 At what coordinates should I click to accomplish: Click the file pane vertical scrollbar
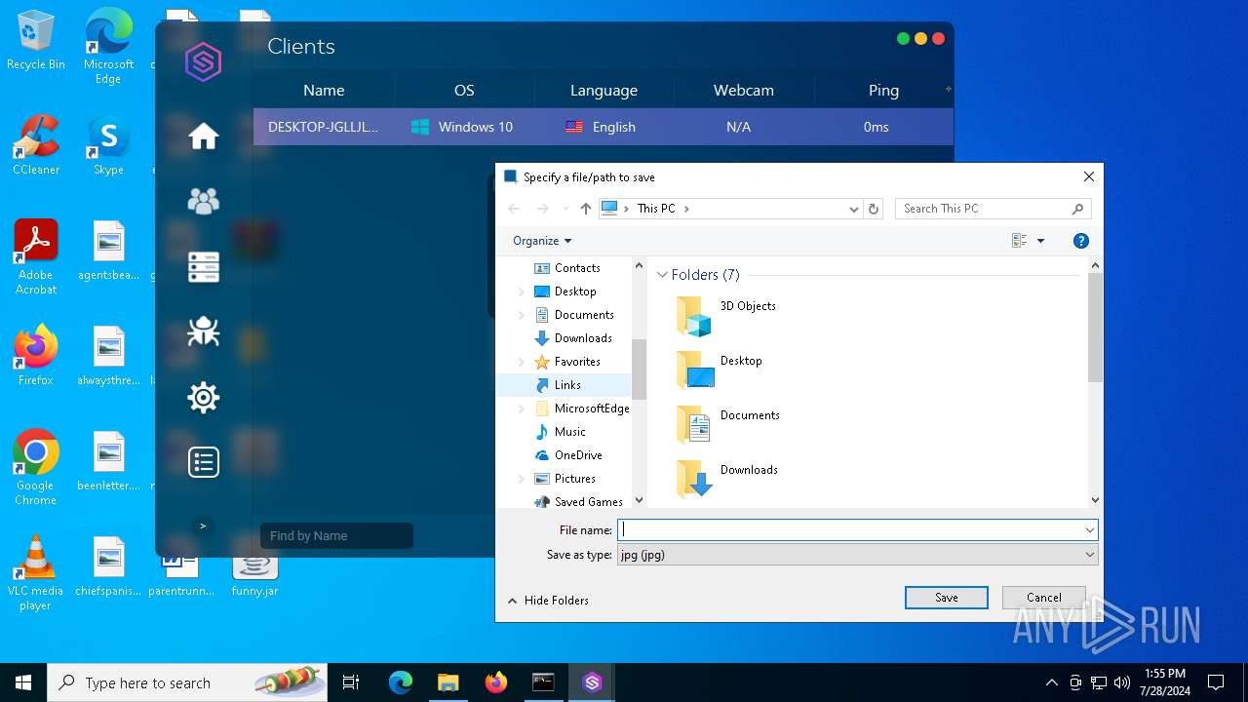[1095, 328]
